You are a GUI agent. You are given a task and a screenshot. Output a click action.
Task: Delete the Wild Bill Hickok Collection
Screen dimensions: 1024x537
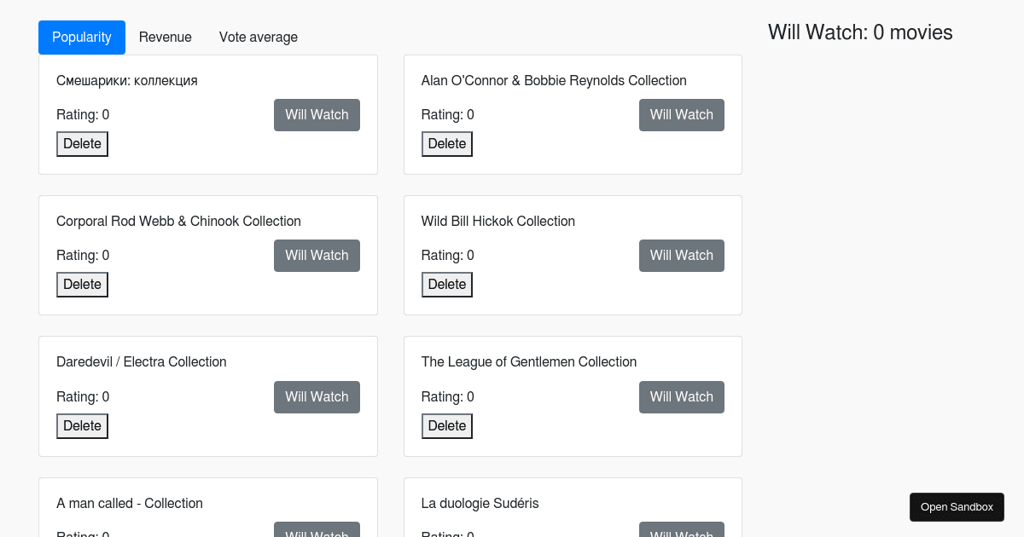click(x=446, y=285)
